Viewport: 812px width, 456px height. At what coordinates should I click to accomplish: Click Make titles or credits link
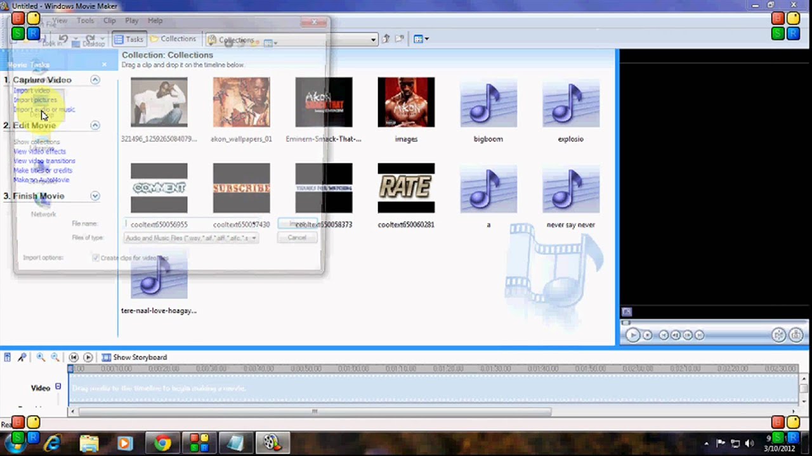[x=43, y=170]
